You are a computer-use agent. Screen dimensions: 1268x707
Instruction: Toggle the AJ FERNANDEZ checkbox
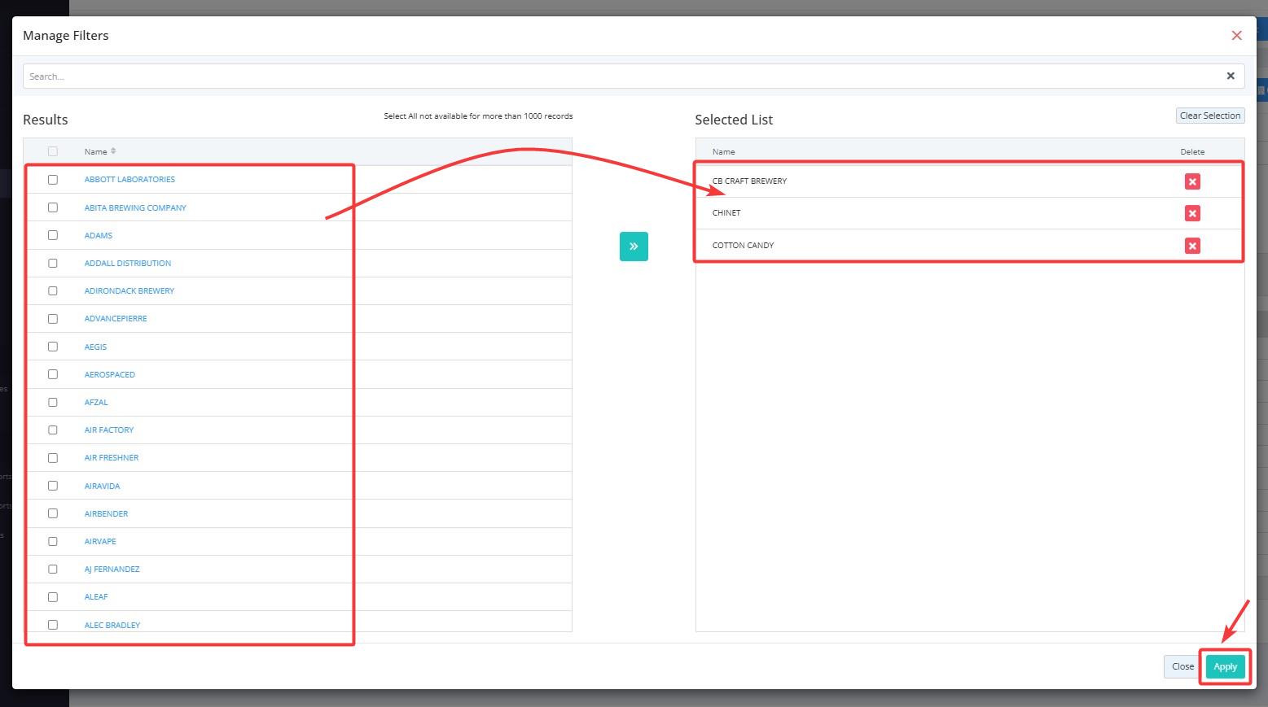(x=53, y=569)
